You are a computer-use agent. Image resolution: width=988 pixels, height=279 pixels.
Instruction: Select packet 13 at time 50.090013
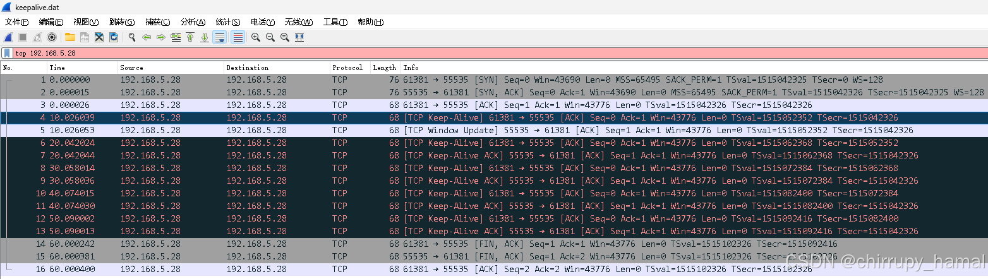pos(494,231)
